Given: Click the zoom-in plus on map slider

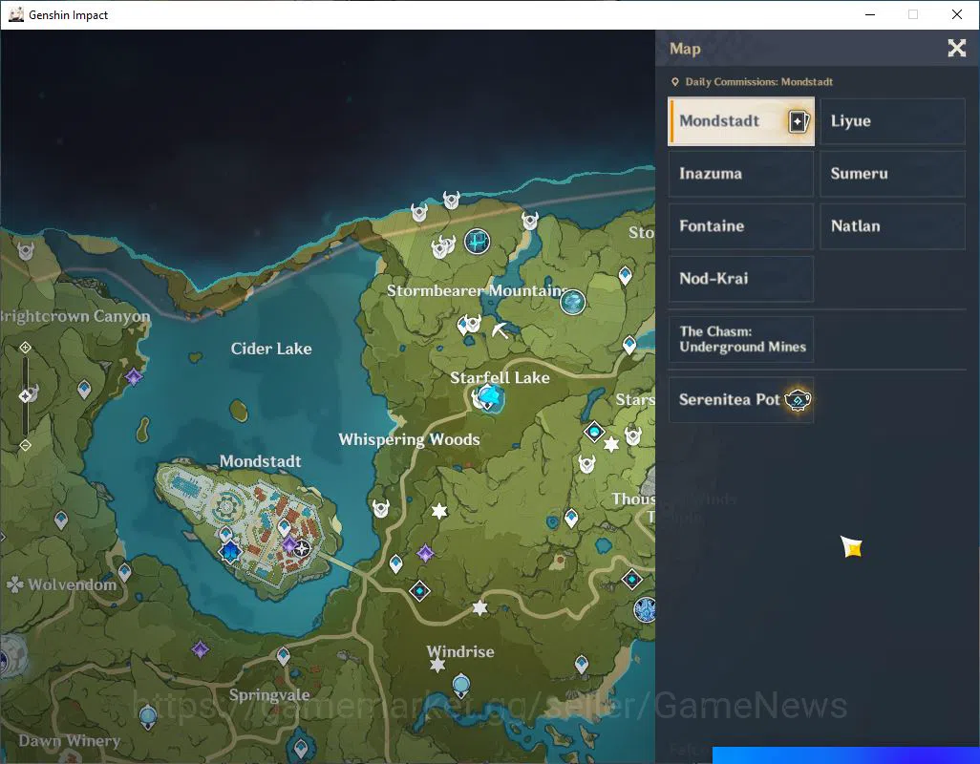Looking at the screenshot, I should [25, 348].
